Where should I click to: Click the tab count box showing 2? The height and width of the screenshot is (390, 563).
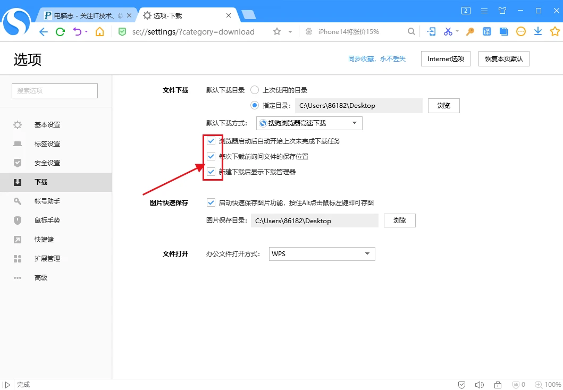(466, 11)
